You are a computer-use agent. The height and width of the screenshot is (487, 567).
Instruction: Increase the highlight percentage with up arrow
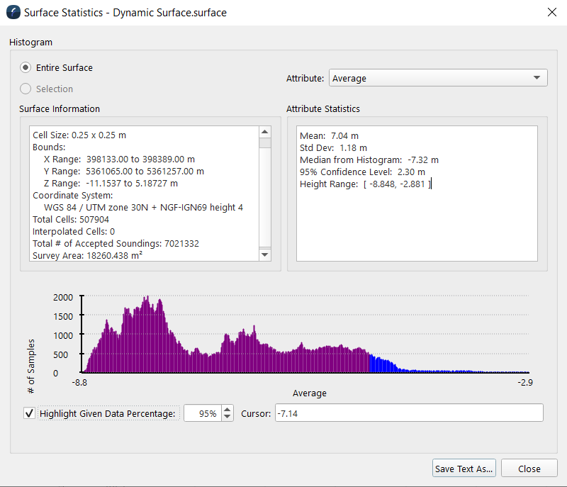coord(227,409)
